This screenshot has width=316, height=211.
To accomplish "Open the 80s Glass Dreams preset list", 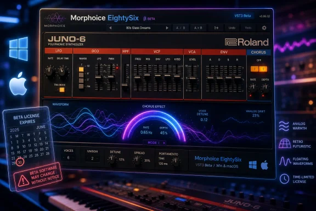I will pos(138,28).
